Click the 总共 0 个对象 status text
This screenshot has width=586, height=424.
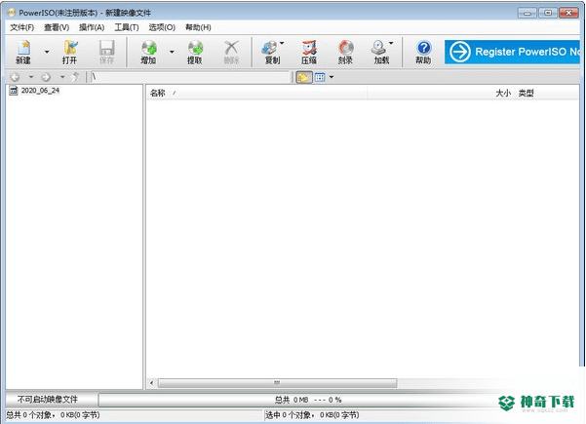click(x=53, y=415)
